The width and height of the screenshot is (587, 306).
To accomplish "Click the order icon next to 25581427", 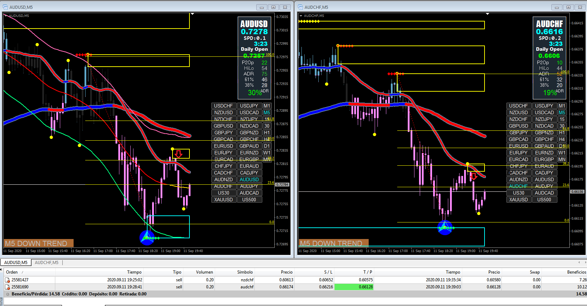I will coord(7,280).
